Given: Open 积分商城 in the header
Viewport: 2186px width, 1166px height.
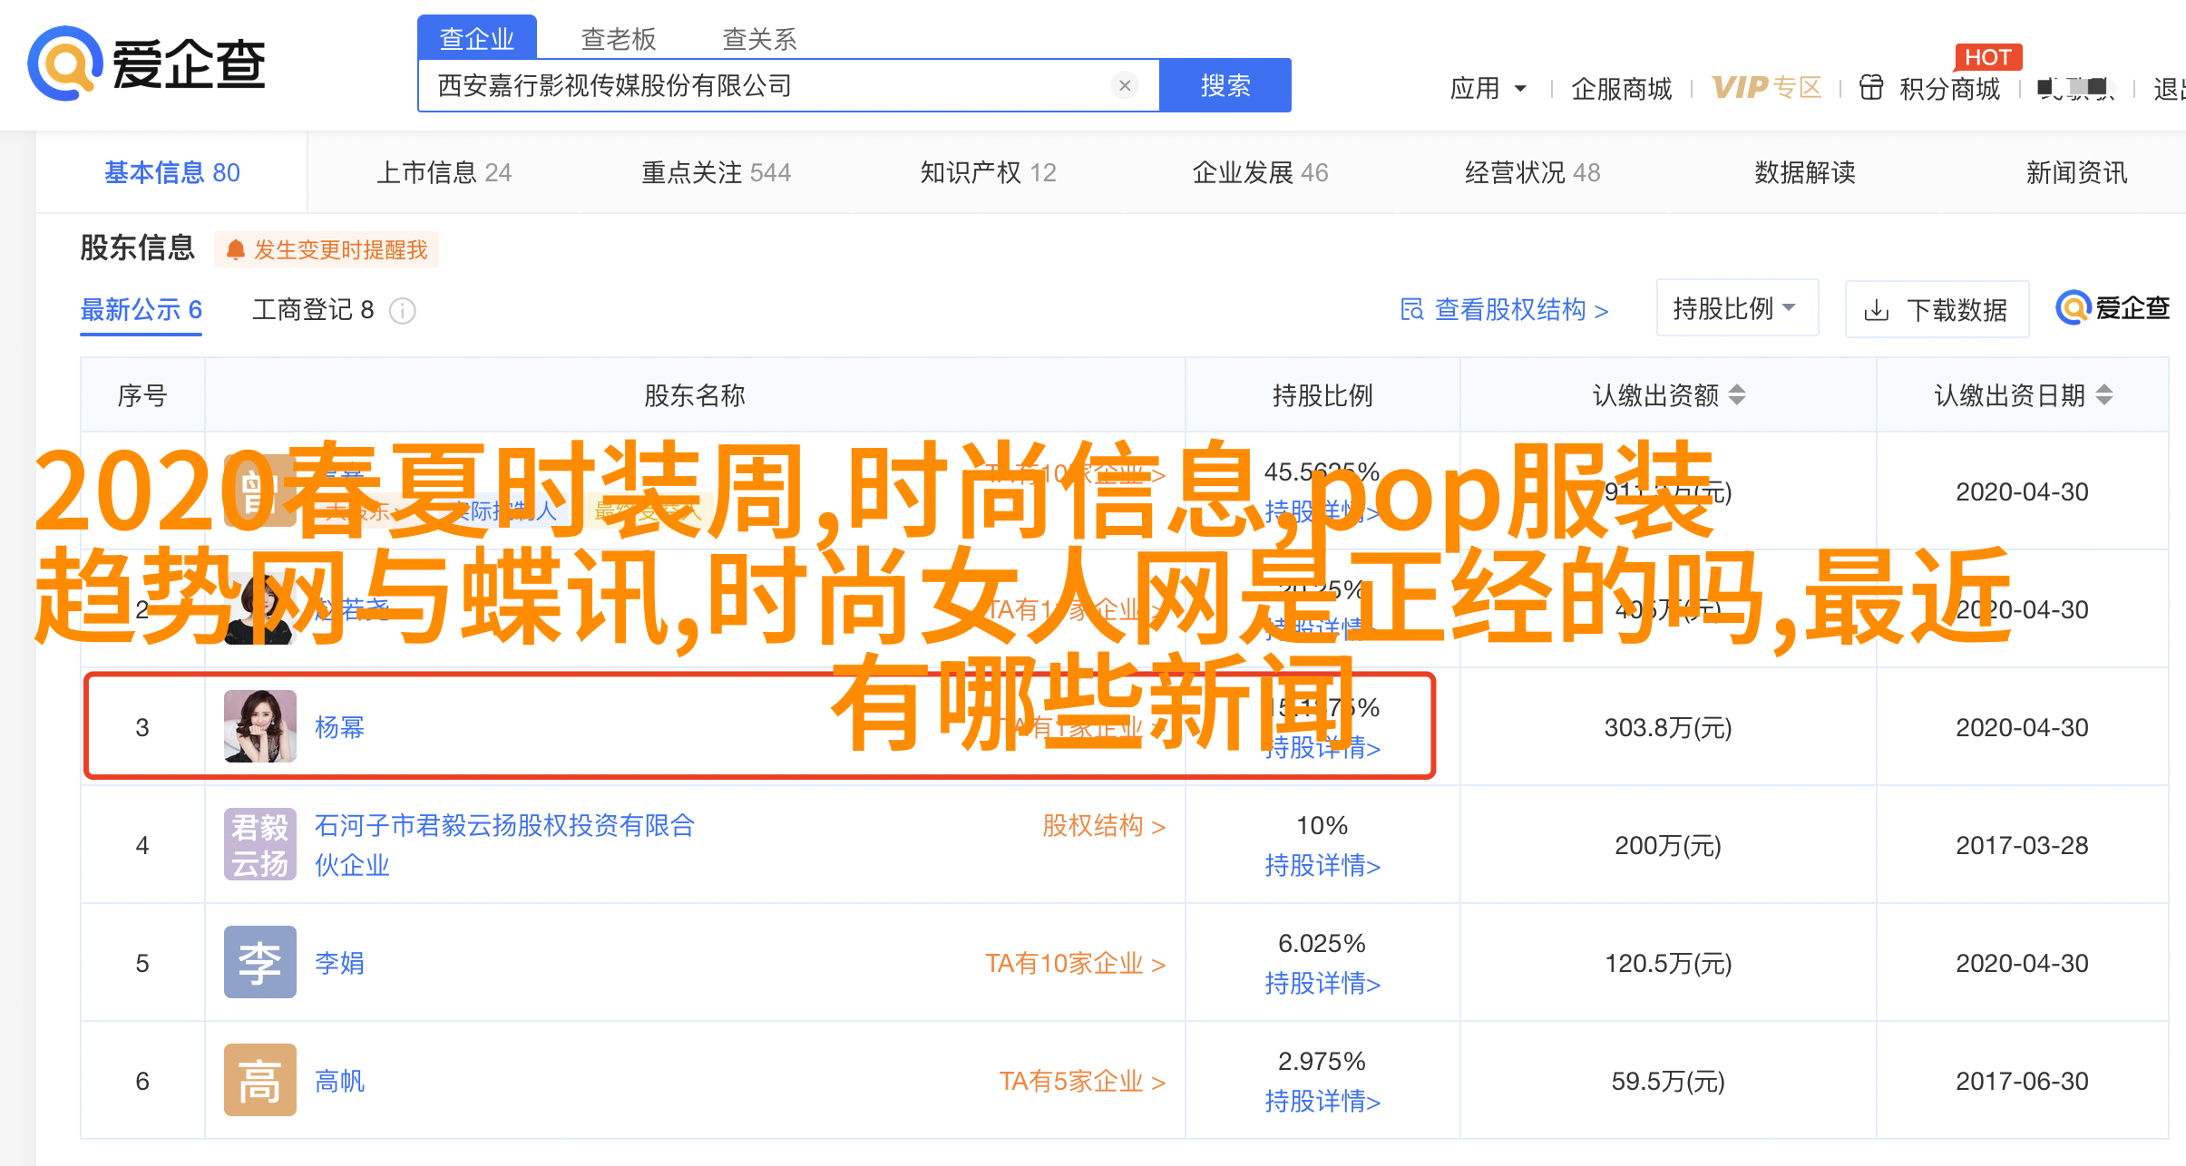Looking at the screenshot, I should 1950,88.
